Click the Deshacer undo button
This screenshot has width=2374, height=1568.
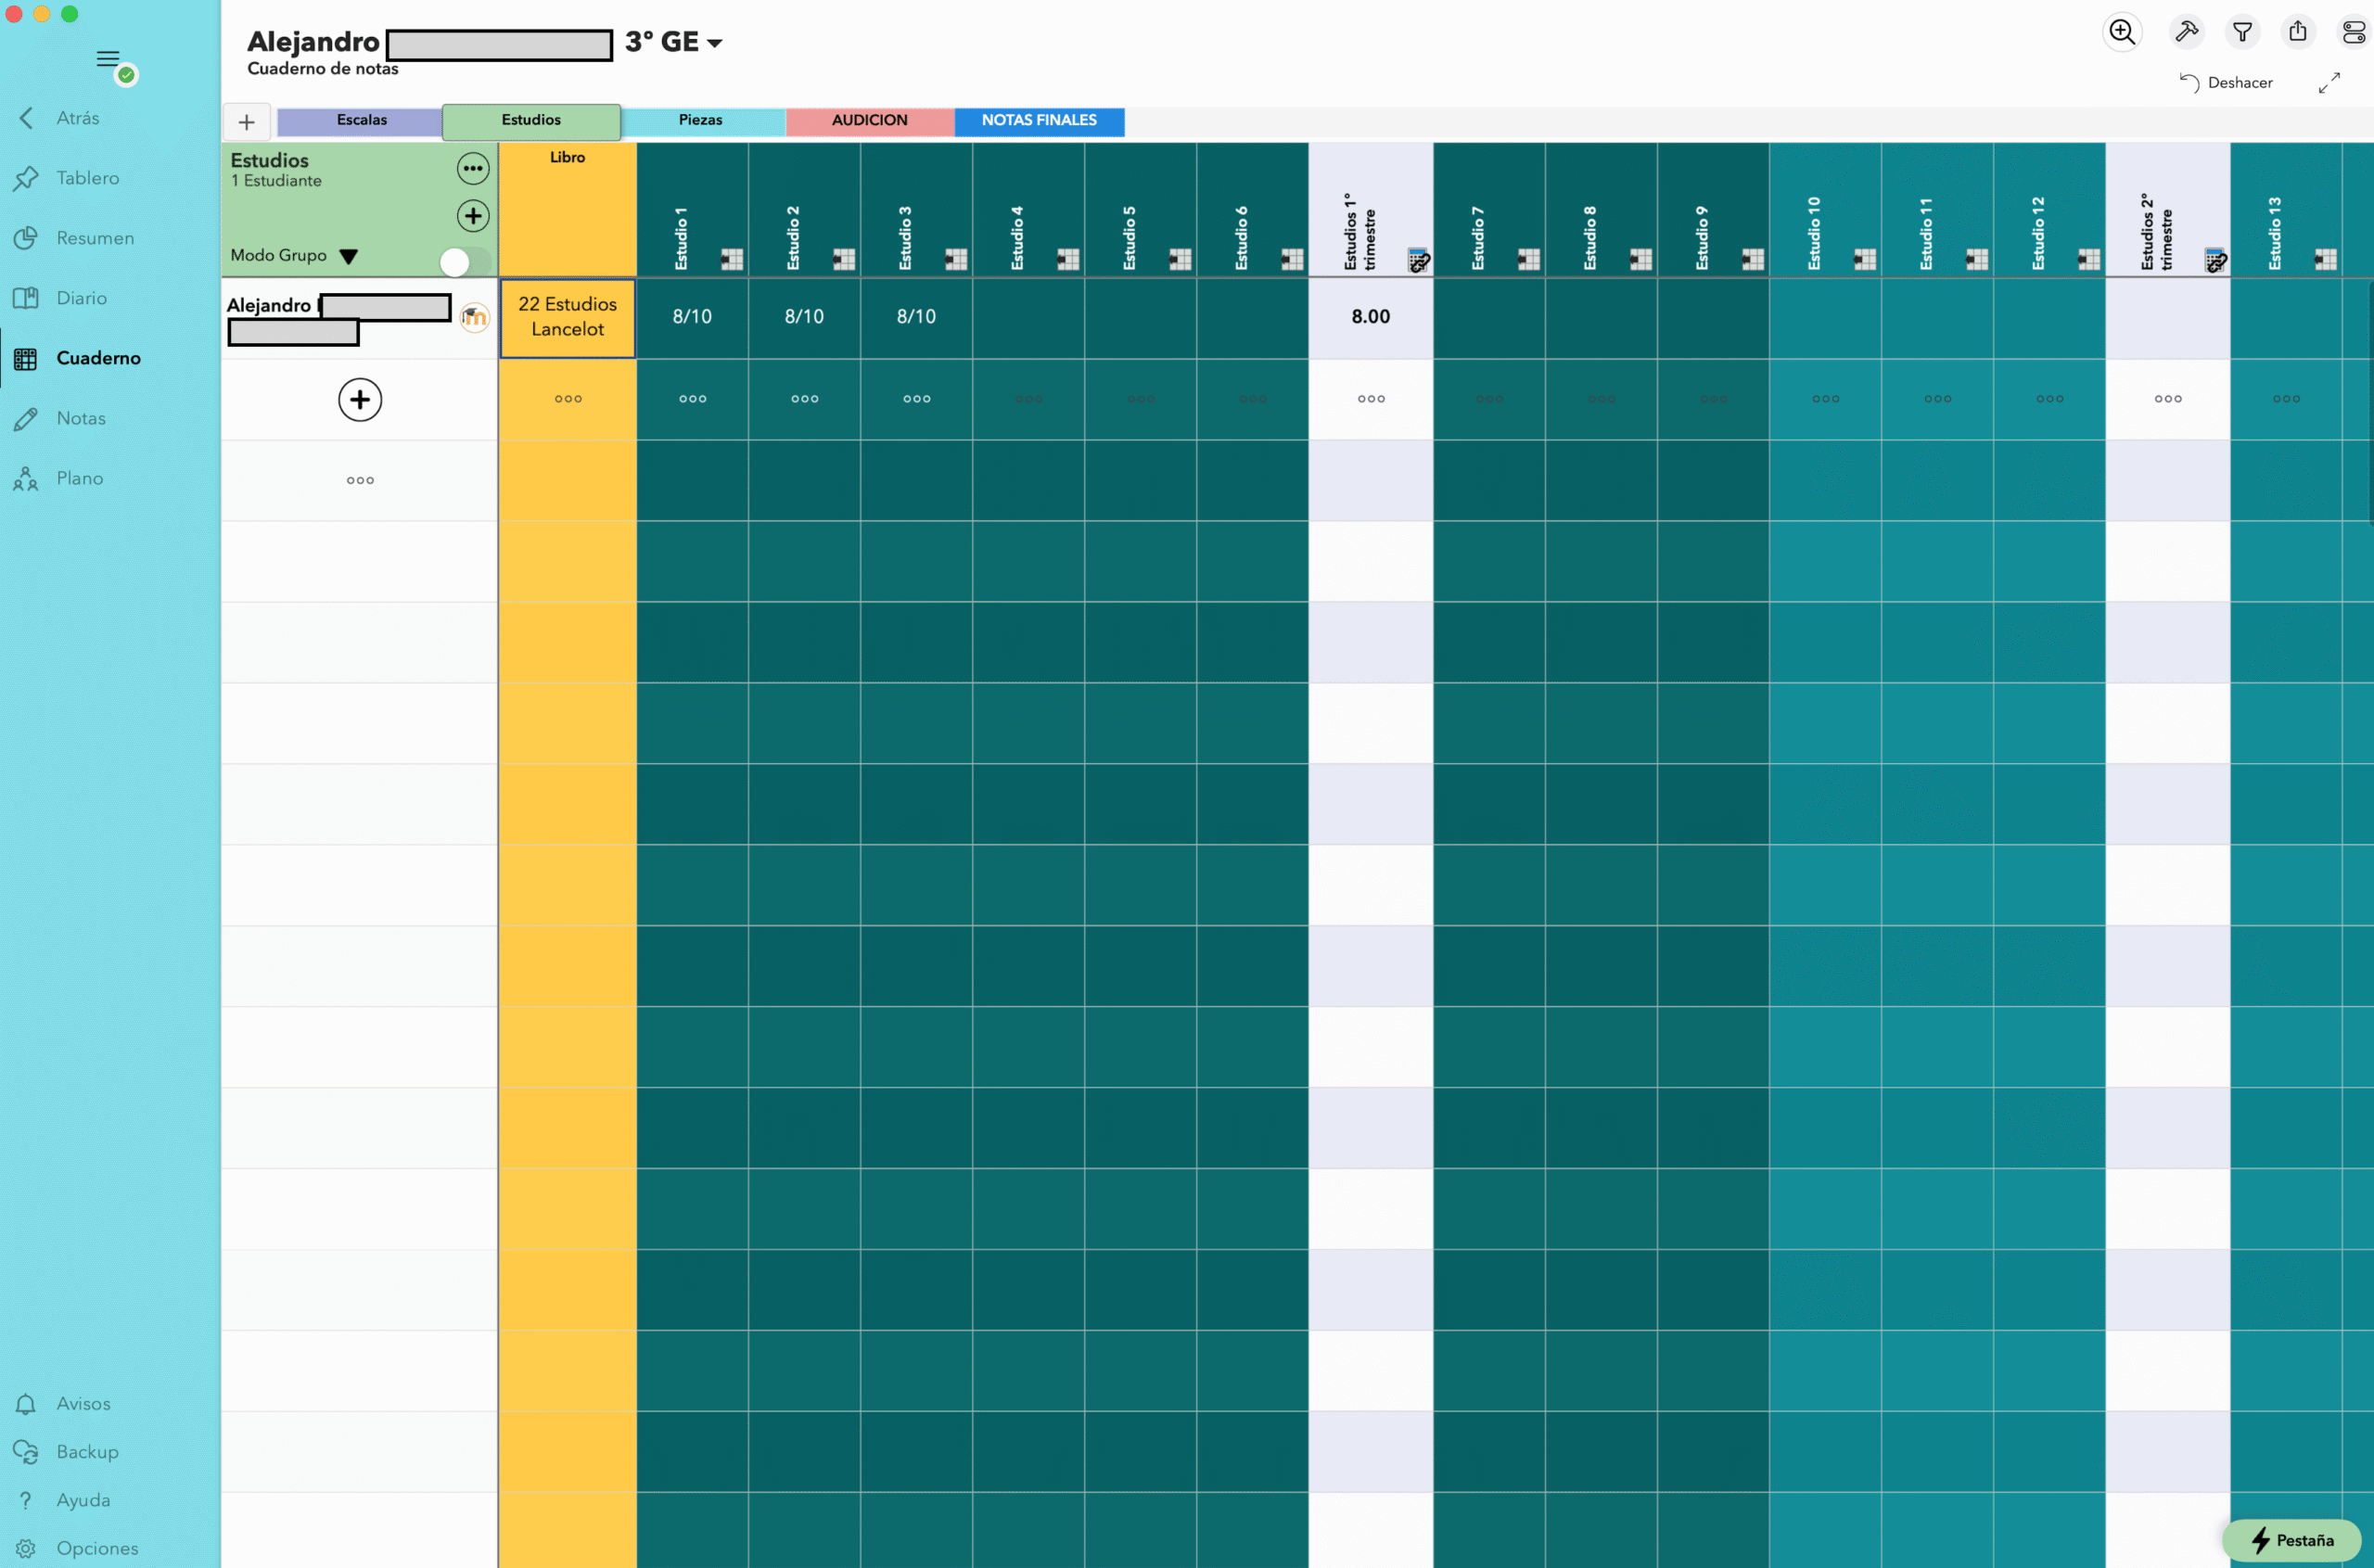pyautogui.click(x=2226, y=83)
